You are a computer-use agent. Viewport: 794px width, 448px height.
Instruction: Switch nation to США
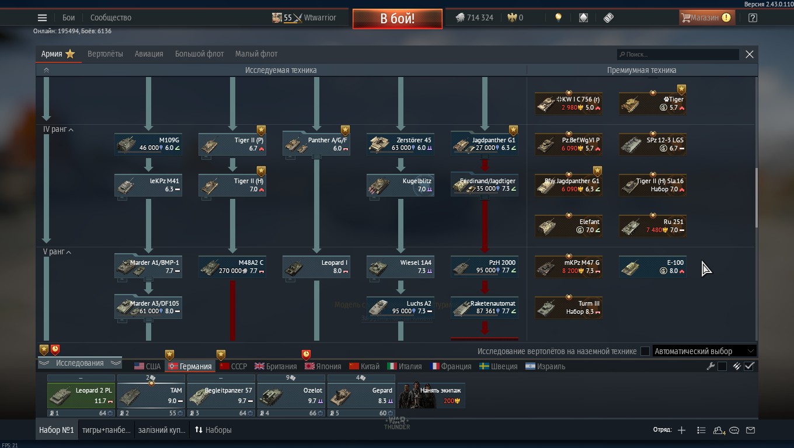(147, 366)
